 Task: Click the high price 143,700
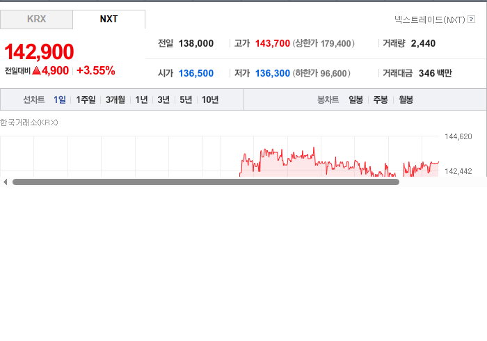(273, 43)
